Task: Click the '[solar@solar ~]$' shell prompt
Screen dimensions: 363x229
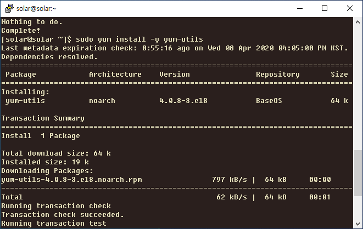Action: point(36,39)
